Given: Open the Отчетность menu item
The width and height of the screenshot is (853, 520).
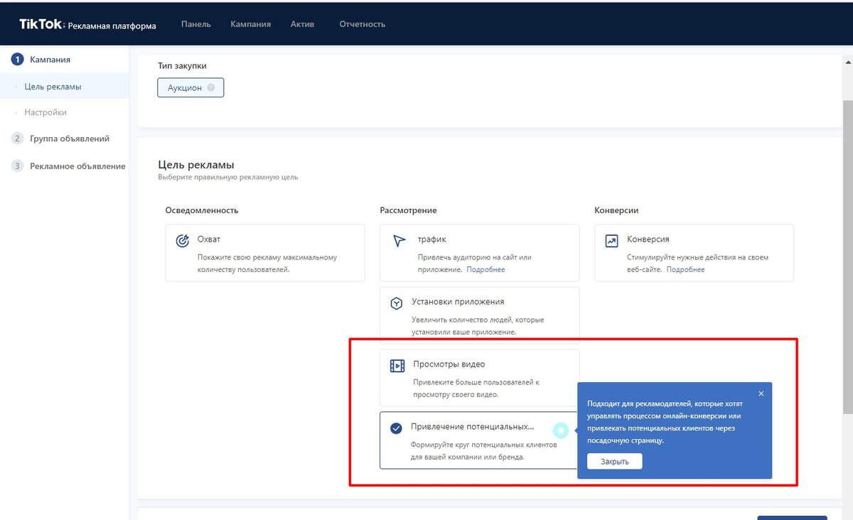Looking at the screenshot, I should 363,24.
